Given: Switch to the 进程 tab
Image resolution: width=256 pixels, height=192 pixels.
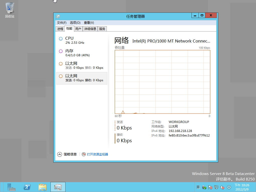Looking at the screenshot, I should click(x=60, y=29).
